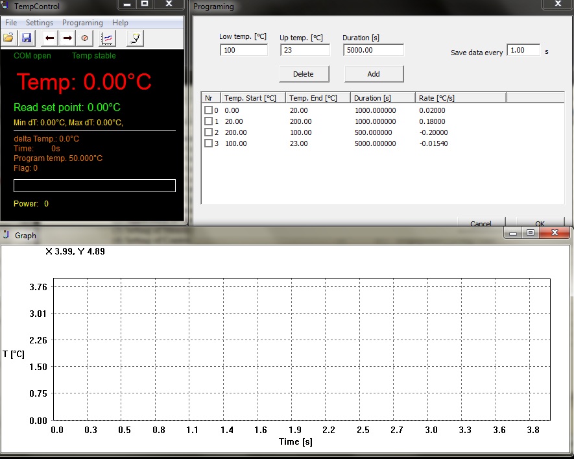Open the Help menu
Screen dimensions: 574x459
pos(120,23)
